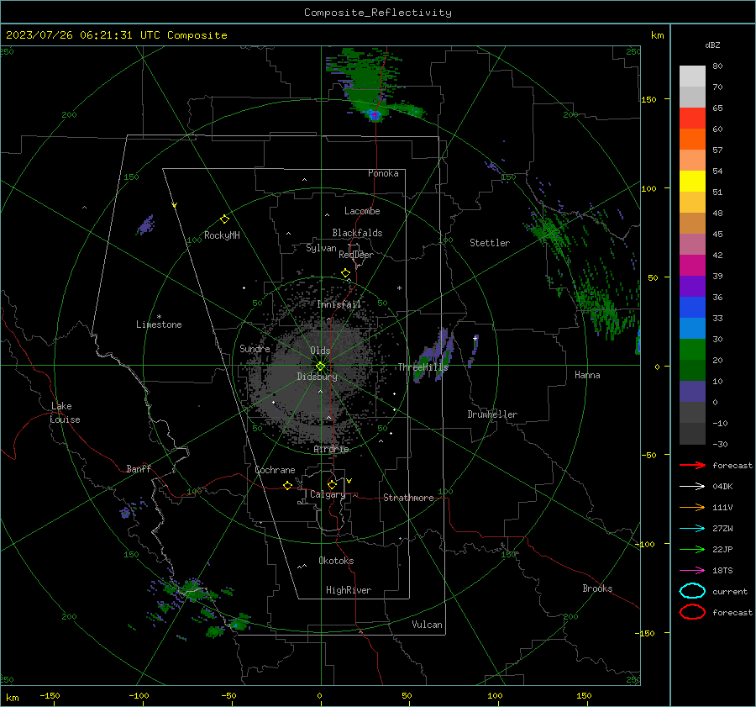Pick the slate purple 0-10 dBZ swatch
This screenshot has width=756, height=707.
click(692, 392)
